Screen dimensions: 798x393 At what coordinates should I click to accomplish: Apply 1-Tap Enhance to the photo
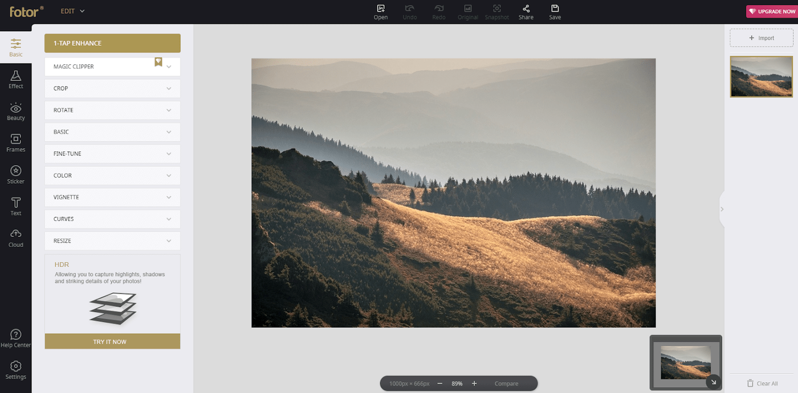(112, 43)
